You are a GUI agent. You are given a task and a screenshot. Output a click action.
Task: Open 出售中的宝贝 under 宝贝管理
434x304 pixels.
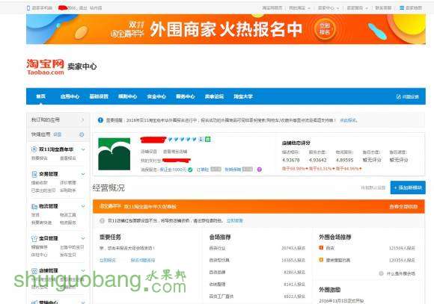[x=72, y=247]
